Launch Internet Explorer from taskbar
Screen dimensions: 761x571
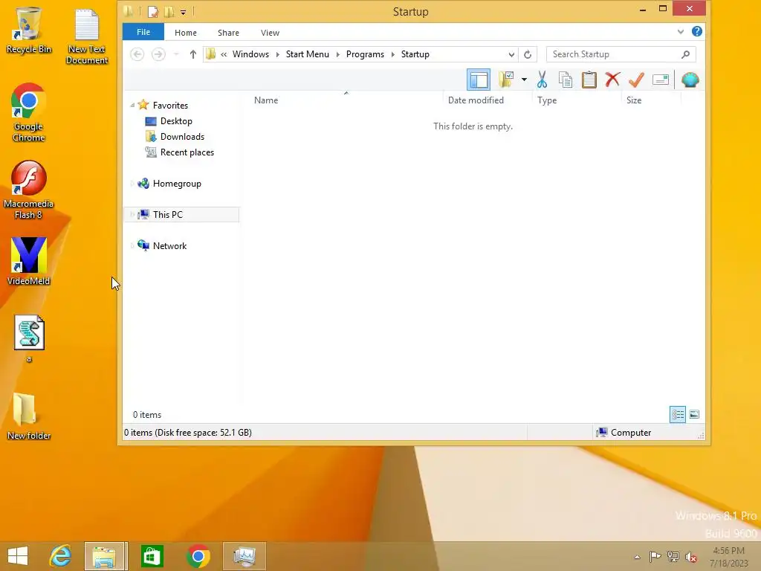(60, 556)
